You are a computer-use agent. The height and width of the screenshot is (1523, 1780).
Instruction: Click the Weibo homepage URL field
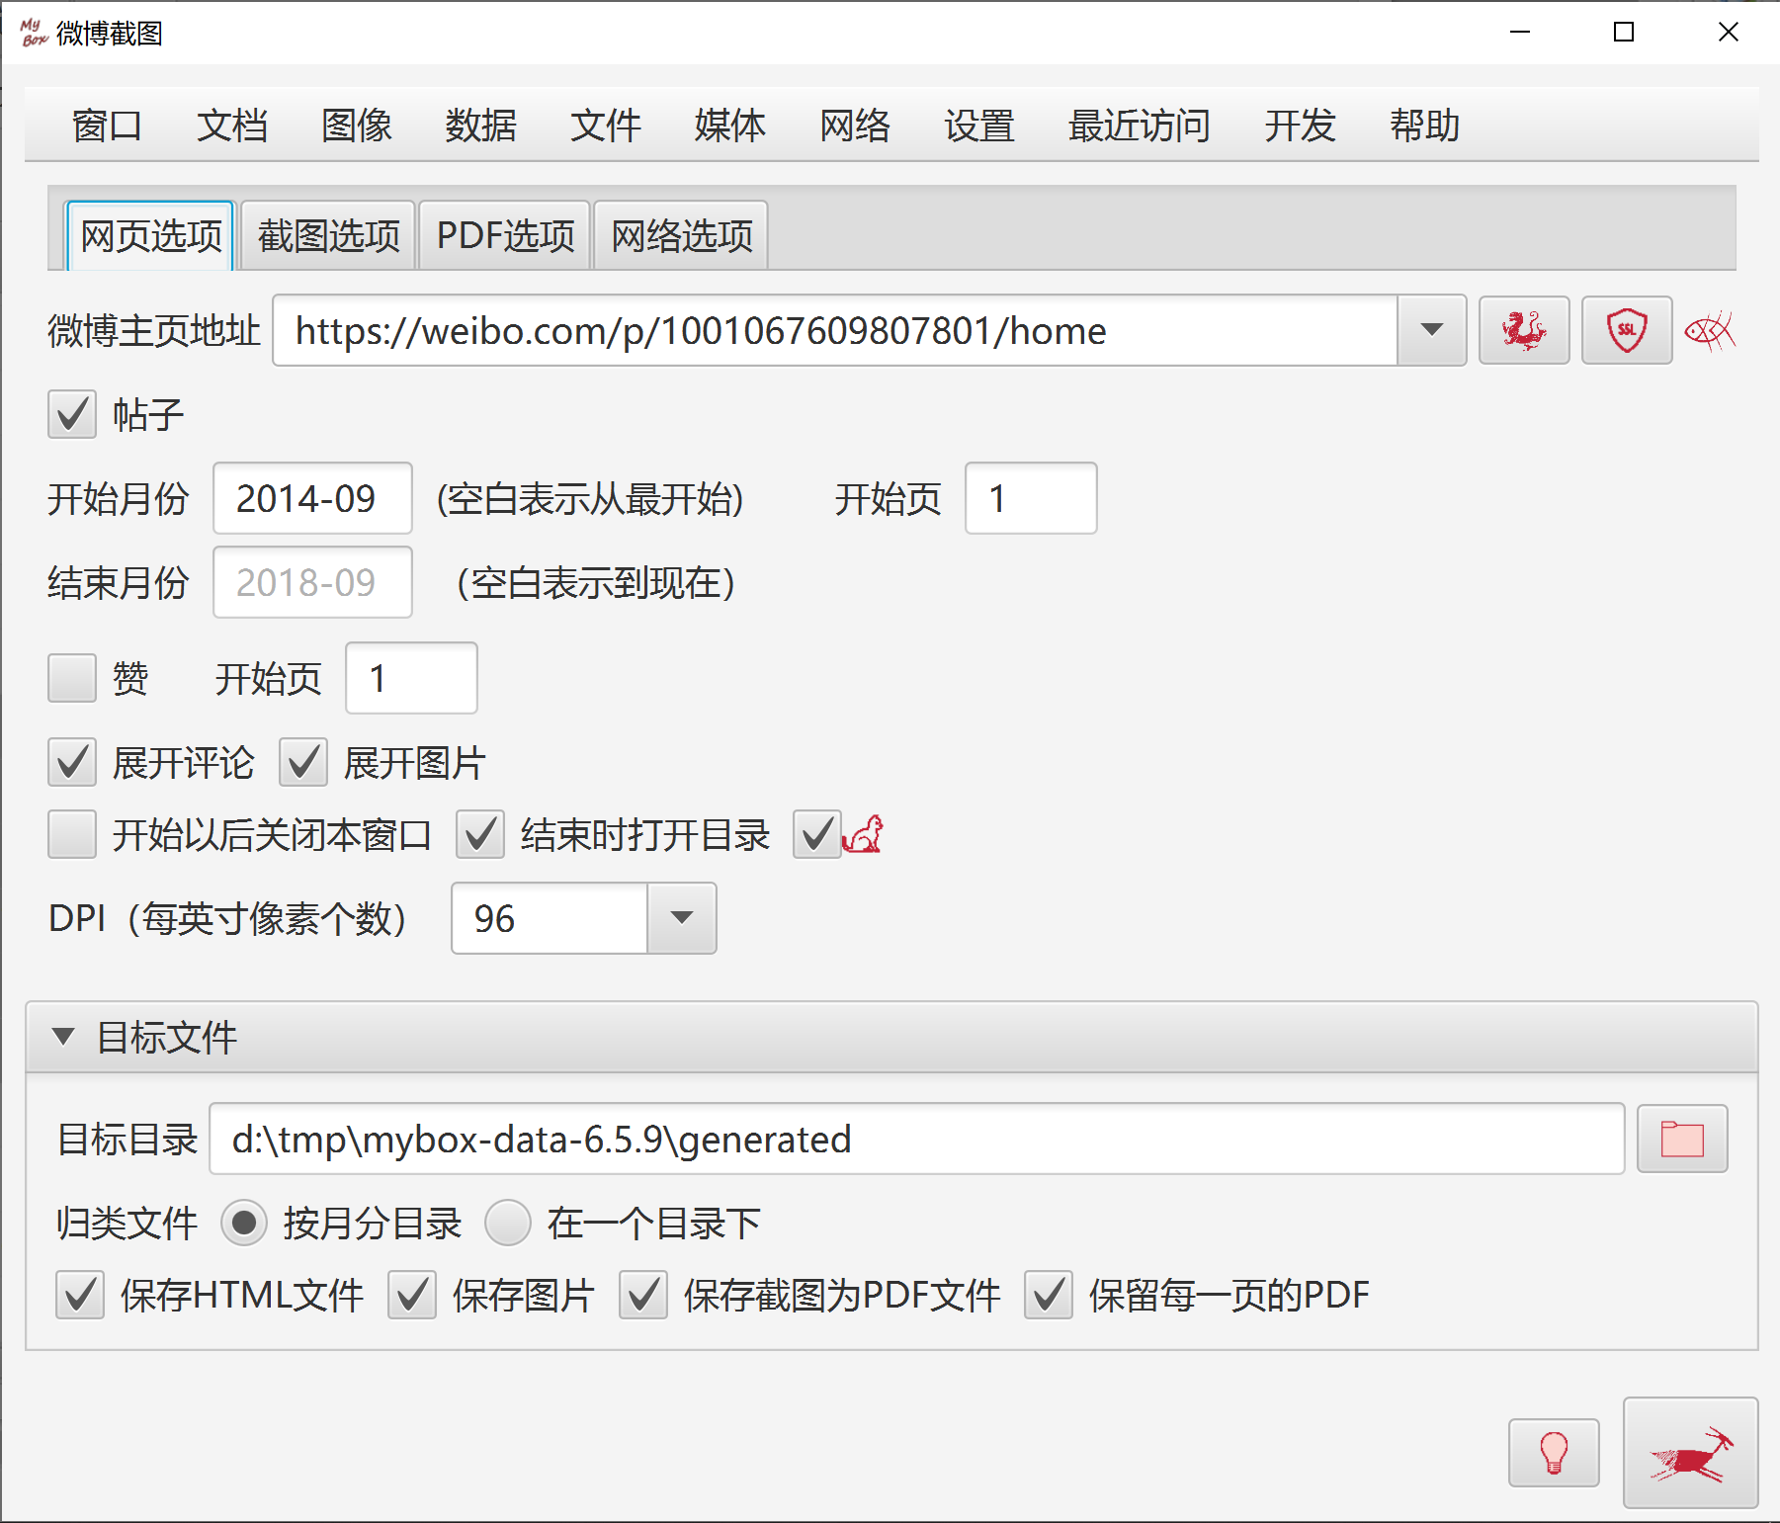[x=835, y=330]
